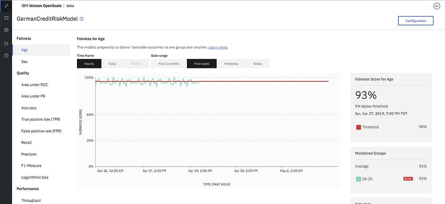Image resolution: width=445 pixels, height=204 pixels.
Task: Select the Hourly time frame
Action: point(89,64)
